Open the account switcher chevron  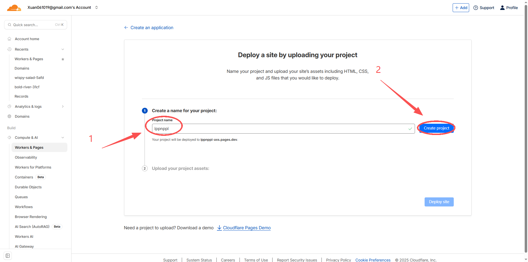pos(97,7)
